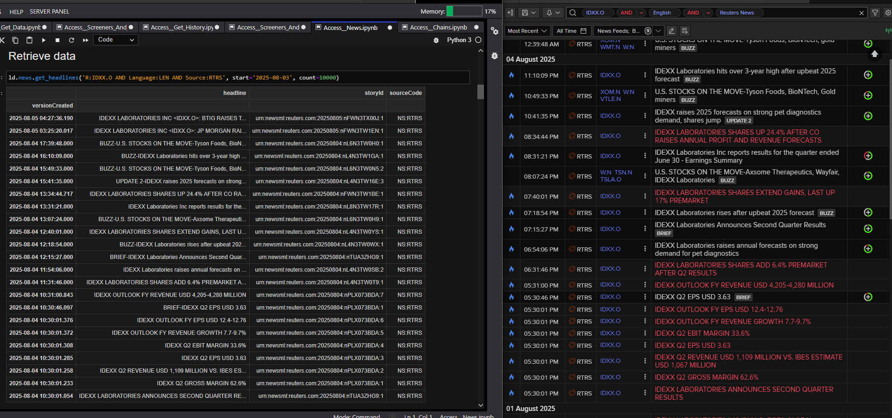Open the kebab menu on the 08:34:44 PM row

pyautogui.click(x=645, y=136)
